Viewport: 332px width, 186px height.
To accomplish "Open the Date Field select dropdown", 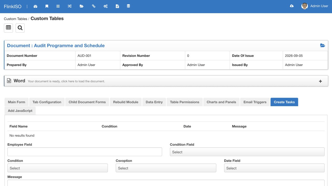I will pos(274,168).
